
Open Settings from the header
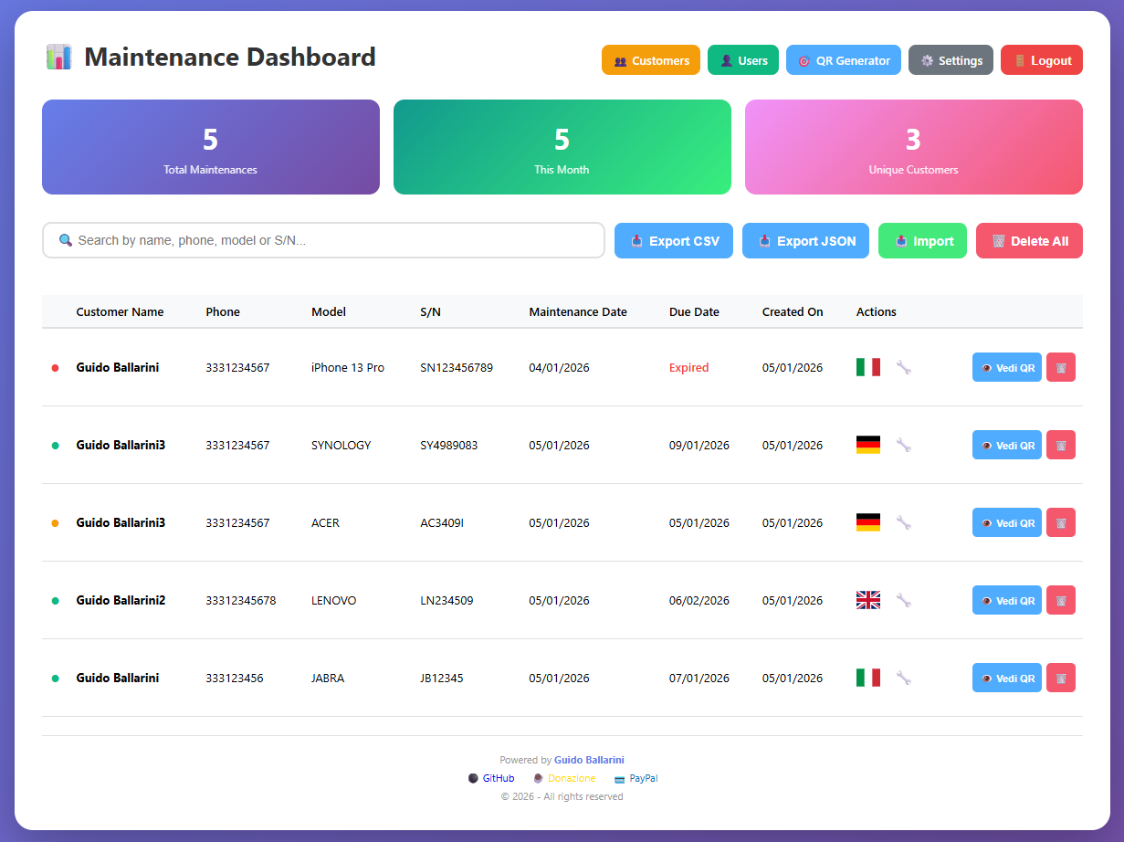click(x=951, y=60)
